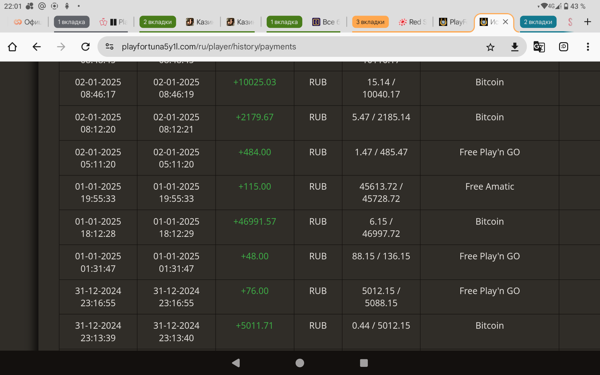Expand the teal '2 вкладки' tab group

(538, 22)
